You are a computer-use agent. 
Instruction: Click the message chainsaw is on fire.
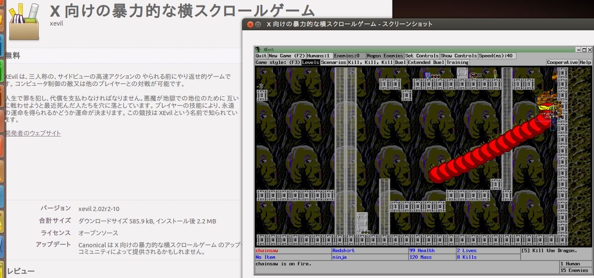click(x=284, y=264)
